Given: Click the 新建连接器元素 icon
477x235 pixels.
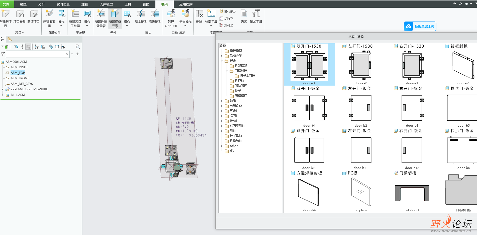Looking at the screenshot, I should click(x=101, y=18).
